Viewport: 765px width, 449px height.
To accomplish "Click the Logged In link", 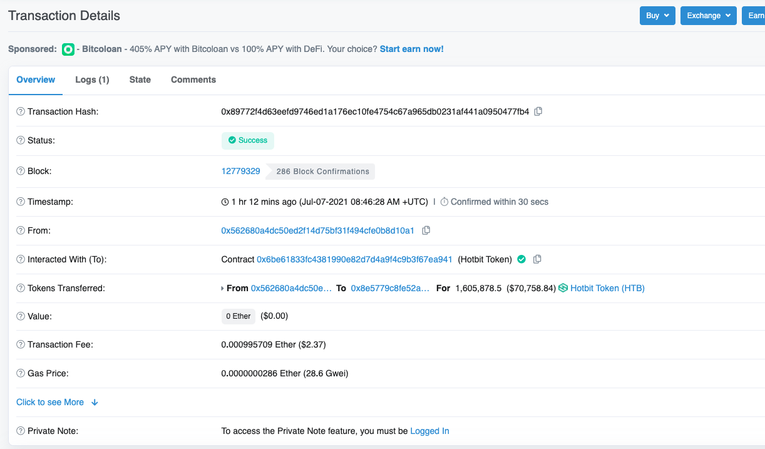I will pos(429,431).
